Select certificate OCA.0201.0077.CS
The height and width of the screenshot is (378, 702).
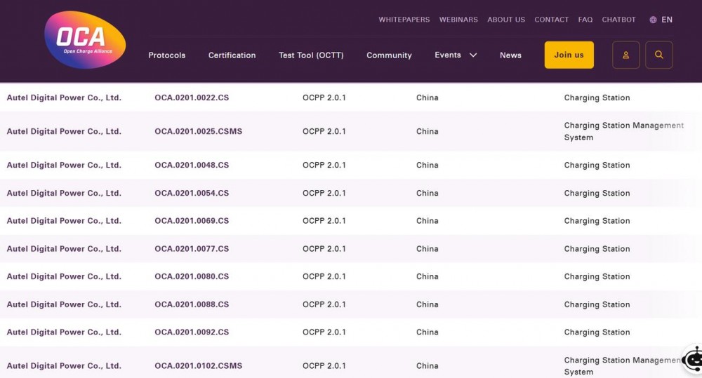(x=192, y=249)
